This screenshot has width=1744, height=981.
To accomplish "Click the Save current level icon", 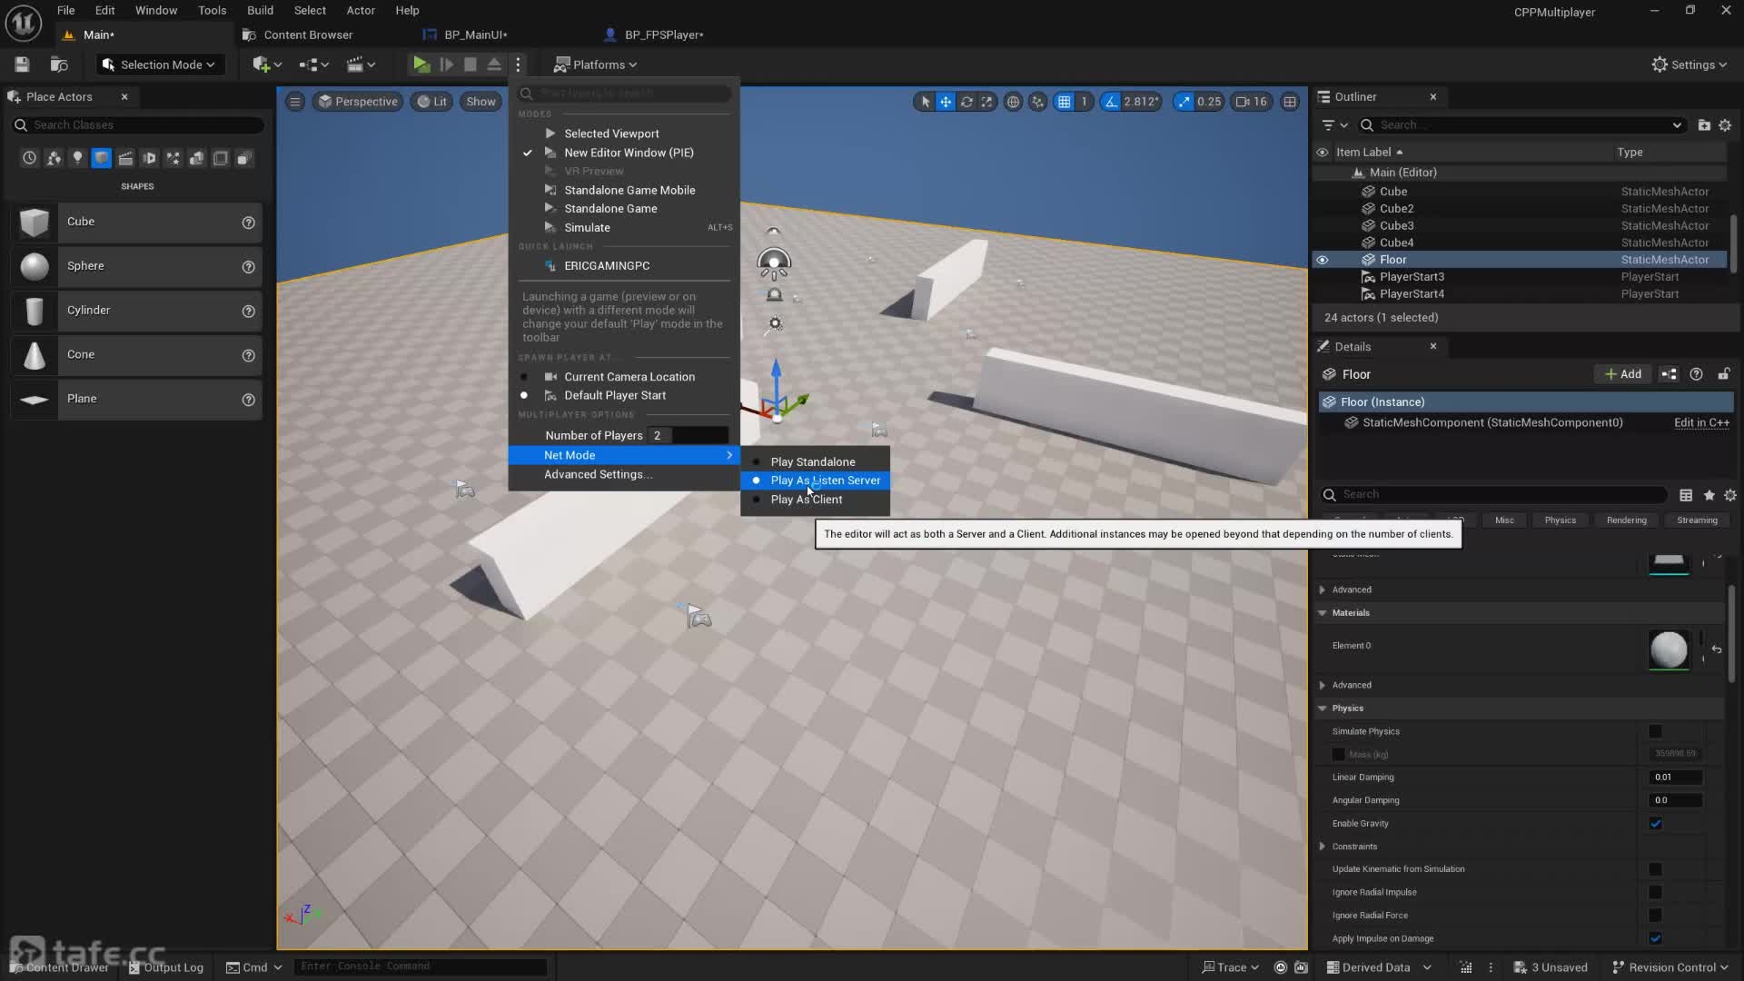I will [22, 64].
